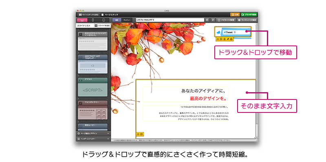Click the lines icon on Tweet widget toolbar
The width and height of the screenshot is (326, 162).
click(225, 39)
